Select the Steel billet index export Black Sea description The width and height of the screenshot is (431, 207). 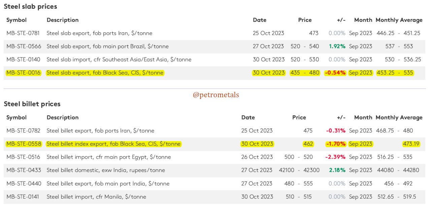point(113,144)
